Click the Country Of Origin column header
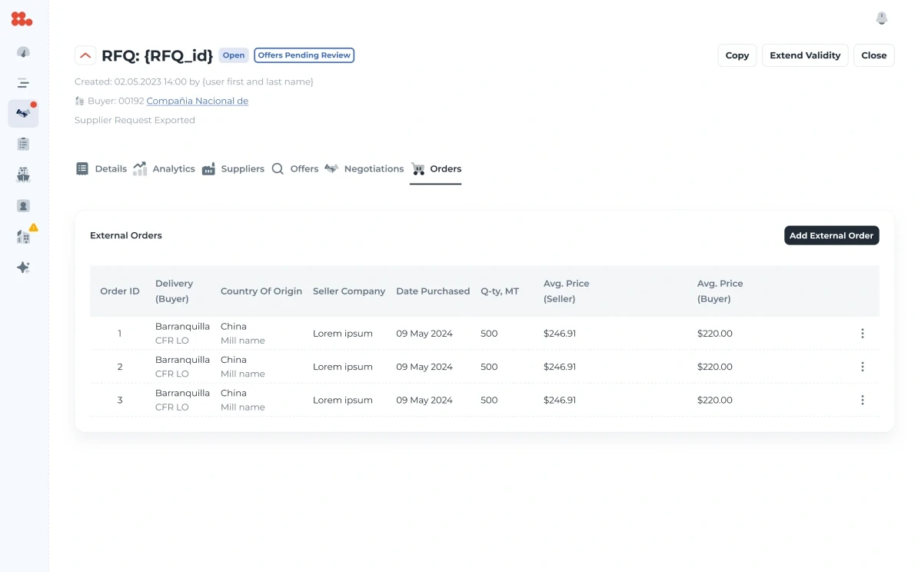 [x=261, y=291]
